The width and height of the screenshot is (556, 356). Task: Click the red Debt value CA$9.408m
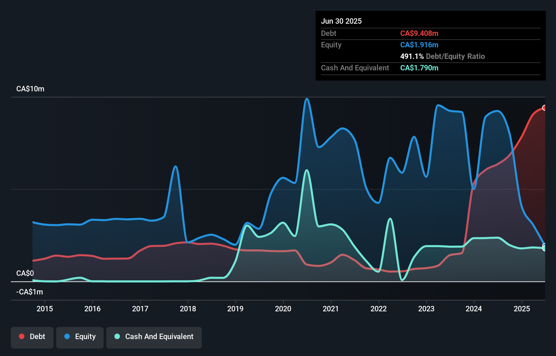tap(419, 33)
